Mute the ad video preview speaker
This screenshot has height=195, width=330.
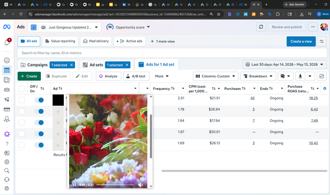141,185
